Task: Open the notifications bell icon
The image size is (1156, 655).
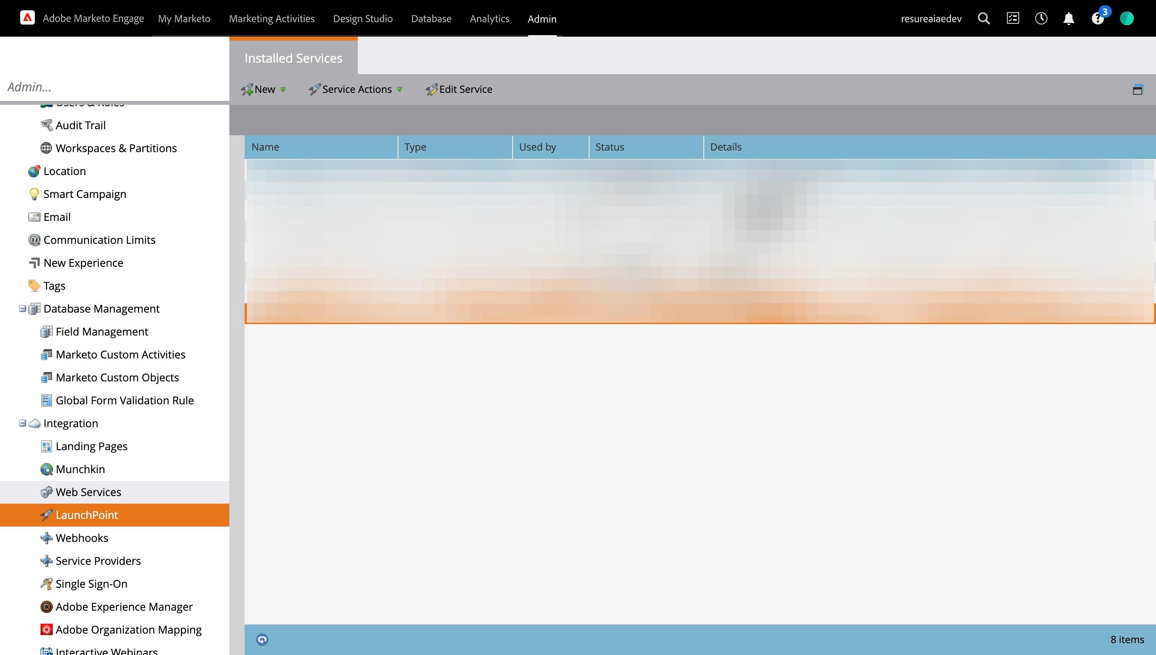Action: click(x=1069, y=18)
